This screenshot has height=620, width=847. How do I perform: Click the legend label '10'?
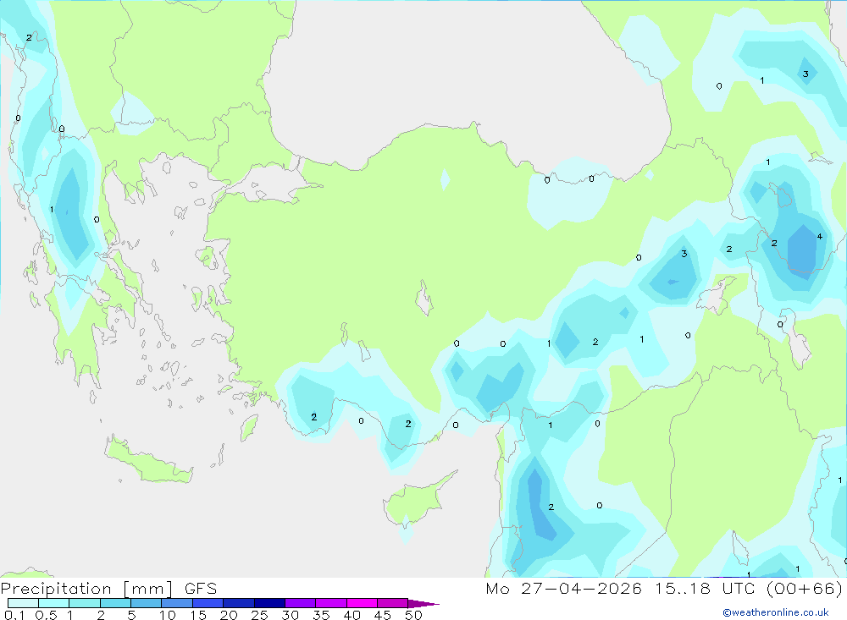(x=168, y=615)
